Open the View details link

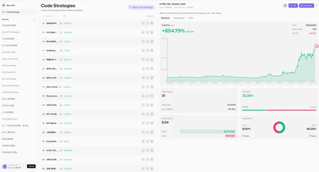216,13
